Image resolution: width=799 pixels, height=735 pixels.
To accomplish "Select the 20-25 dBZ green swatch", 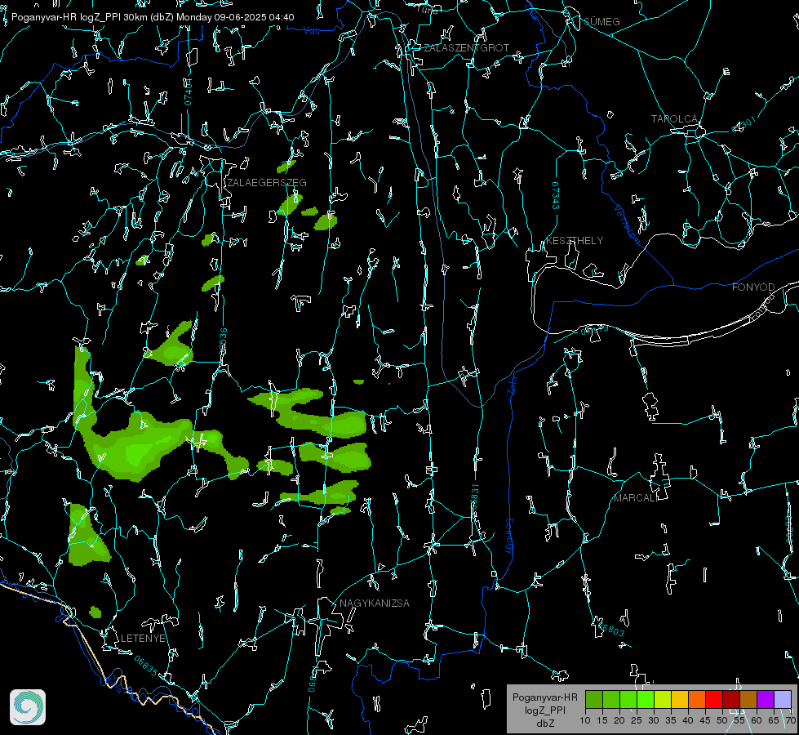I will [628, 699].
